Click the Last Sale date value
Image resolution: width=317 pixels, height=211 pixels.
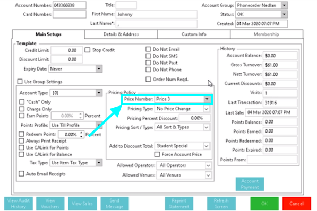pos(271,112)
